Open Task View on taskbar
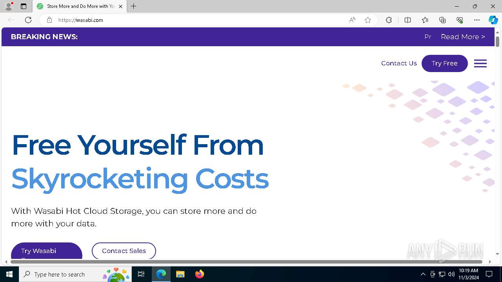502x282 pixels. coord(141,274)
